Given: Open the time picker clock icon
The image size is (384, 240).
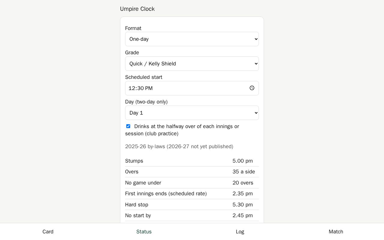Looking at the screenshot, I should (252, 88).
